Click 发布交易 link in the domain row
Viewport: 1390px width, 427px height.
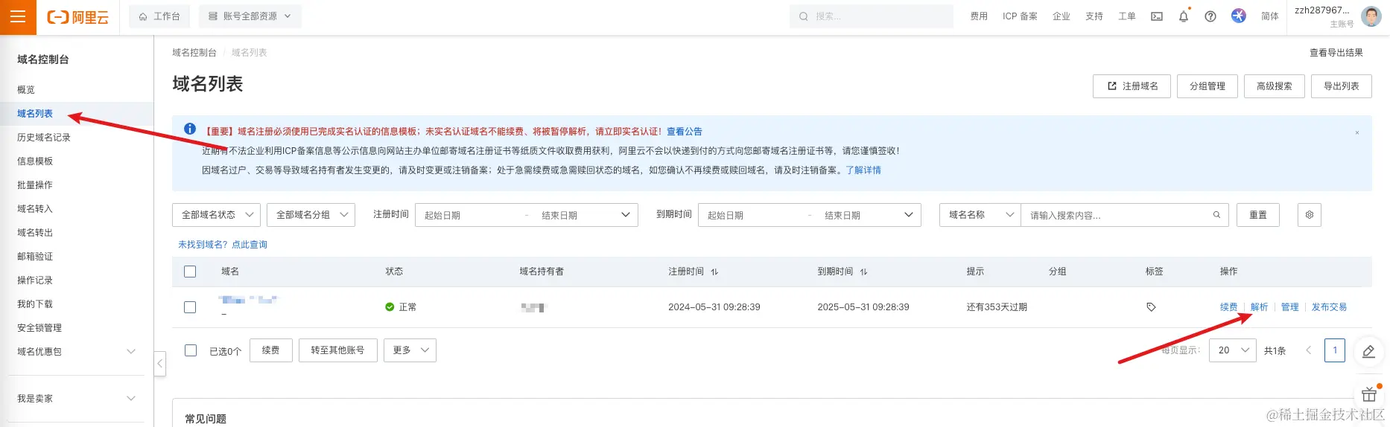(1329, 307)
